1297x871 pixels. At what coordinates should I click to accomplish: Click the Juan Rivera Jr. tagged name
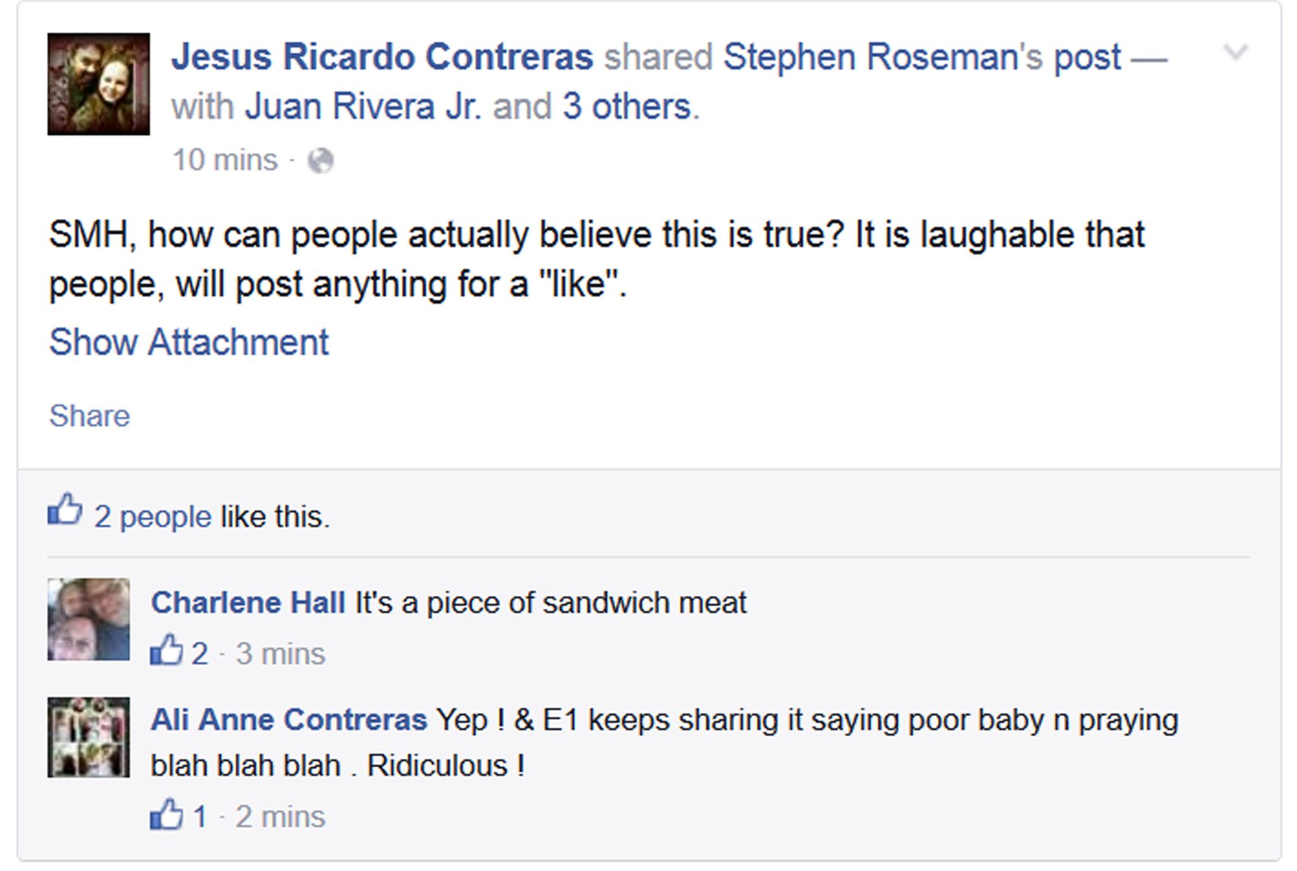coord(363,106)
